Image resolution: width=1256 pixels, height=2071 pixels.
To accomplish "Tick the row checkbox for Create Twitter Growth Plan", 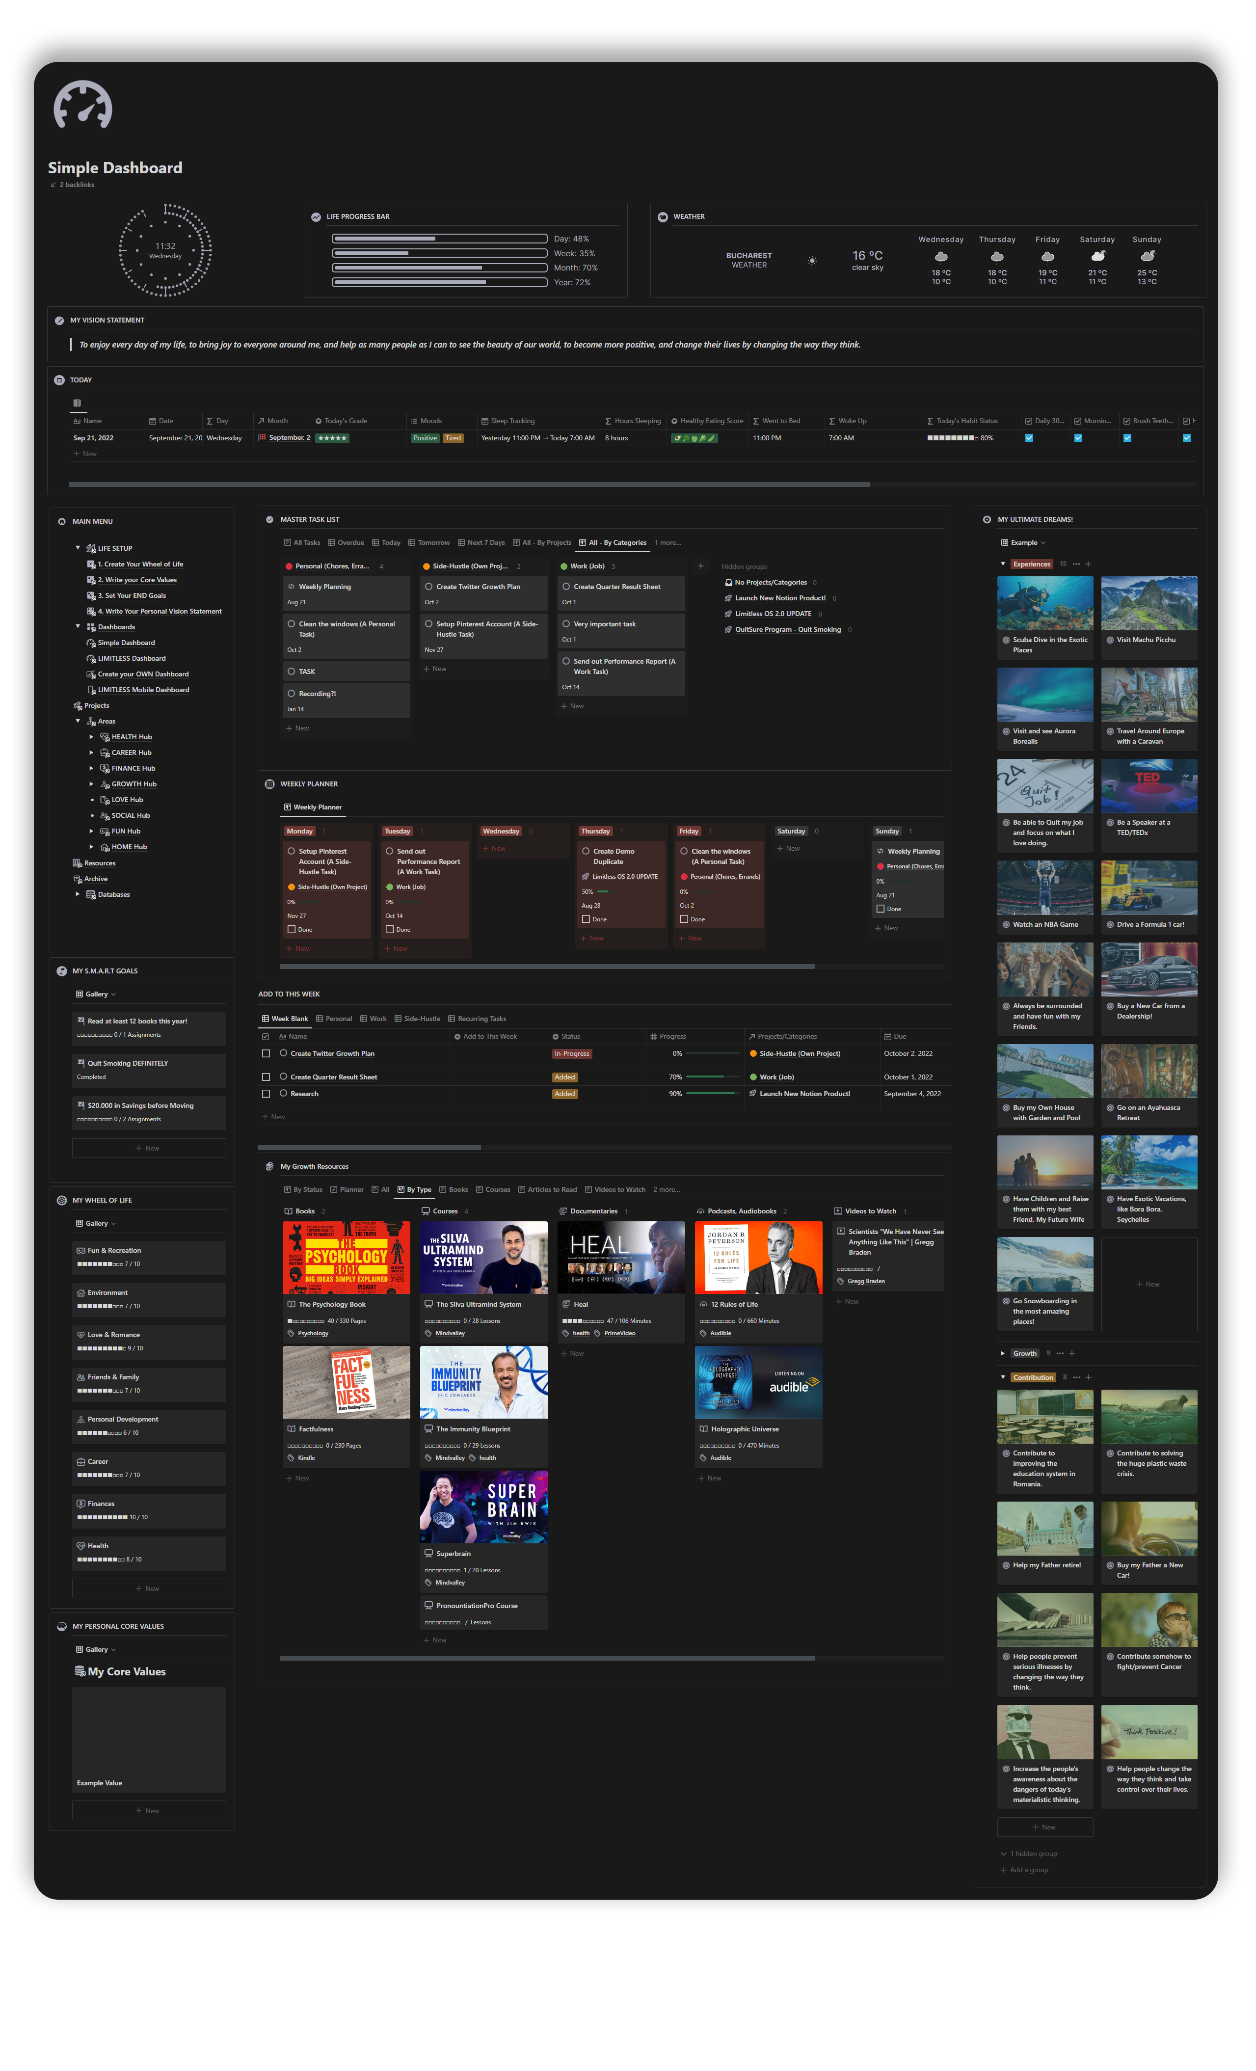I will click(267, 1054).
